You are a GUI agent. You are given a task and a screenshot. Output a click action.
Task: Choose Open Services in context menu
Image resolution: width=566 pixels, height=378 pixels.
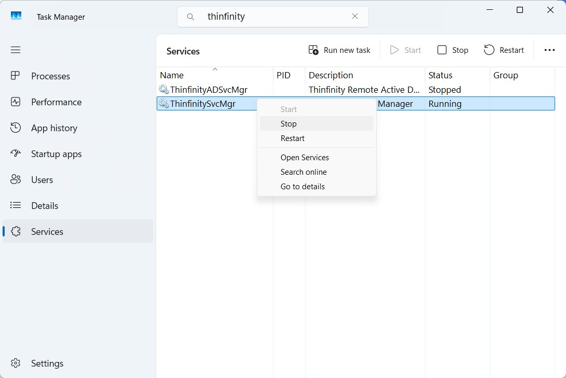(316, 158)
